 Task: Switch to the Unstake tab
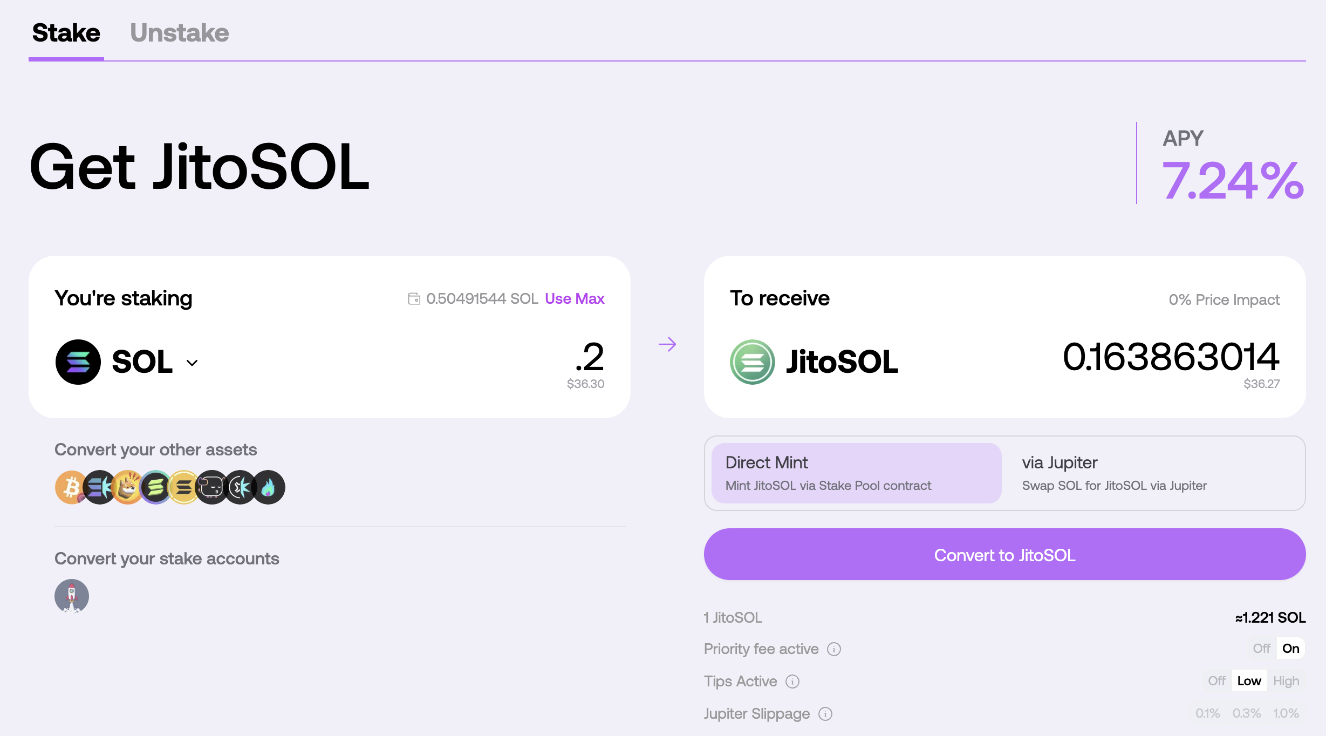click(180, 33)
